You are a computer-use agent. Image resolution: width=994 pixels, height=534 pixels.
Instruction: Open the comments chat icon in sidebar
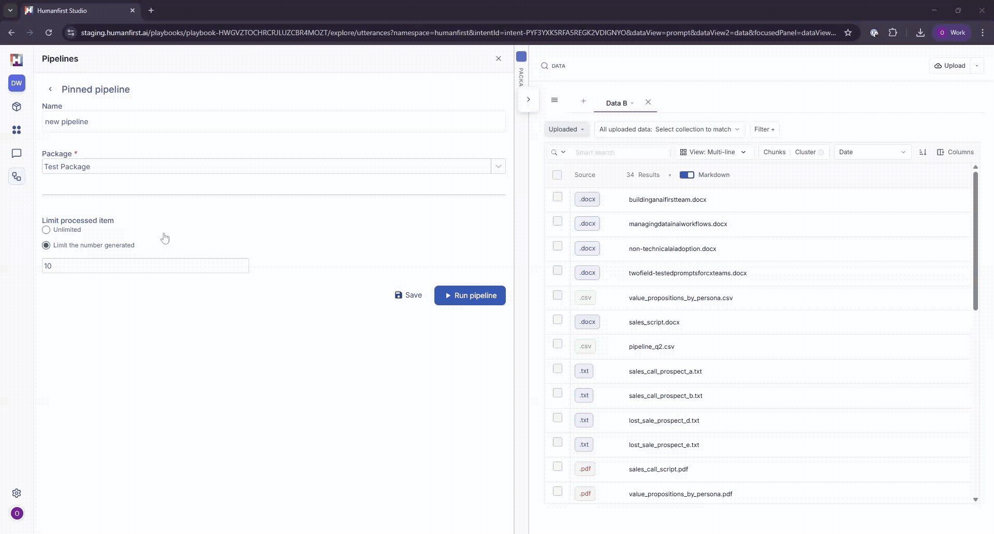pos(17,153)
